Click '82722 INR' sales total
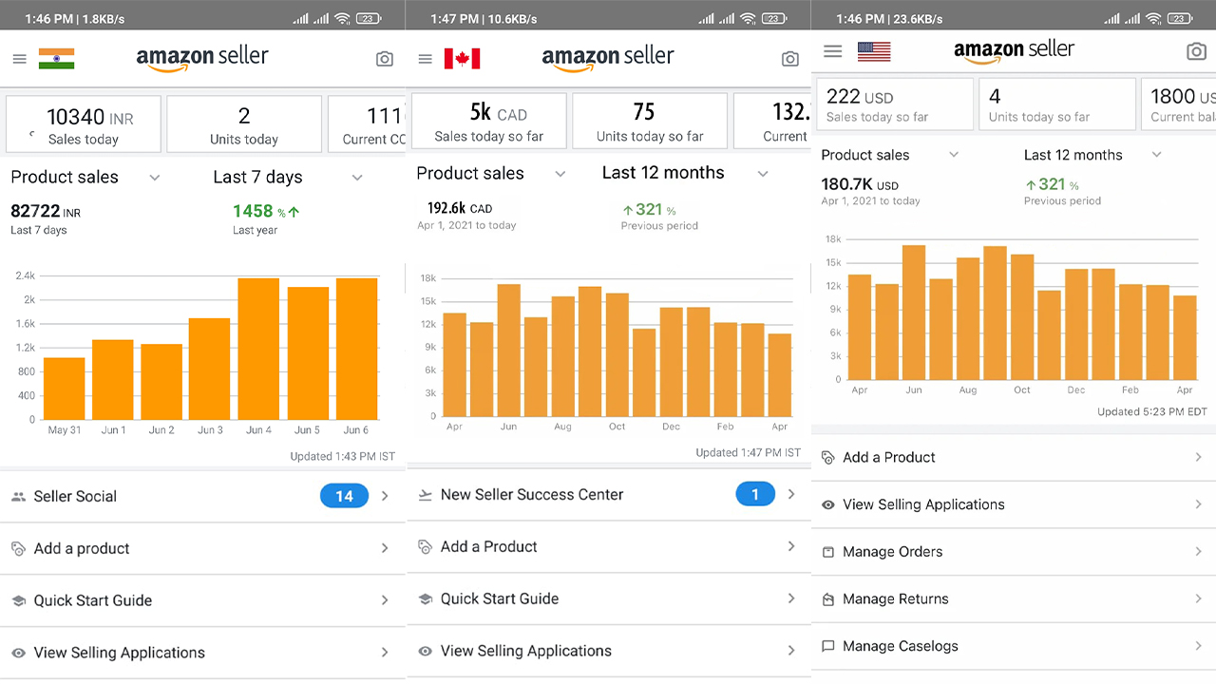Image resolution: width=1216 pixels, height=684 pixels. pos(46,212)
